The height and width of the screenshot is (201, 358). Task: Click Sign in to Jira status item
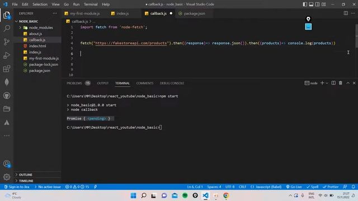click(17, 187)
